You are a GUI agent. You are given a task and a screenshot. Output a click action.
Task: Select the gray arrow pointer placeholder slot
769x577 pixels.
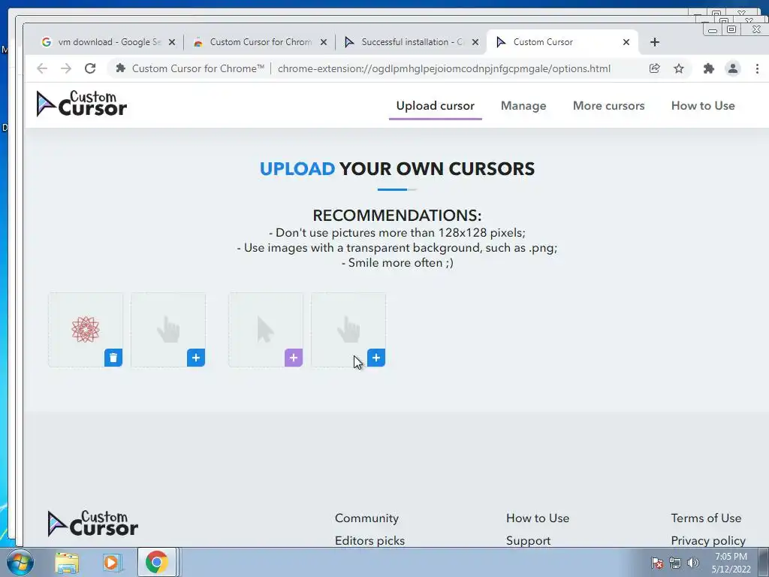tap(265, 329)
